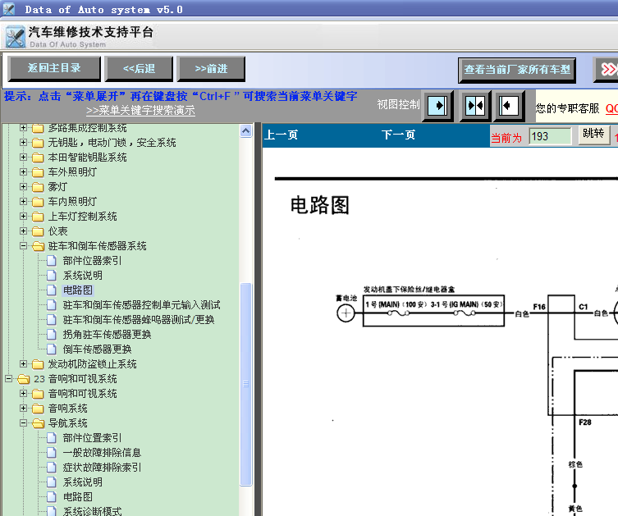Go to 上一页 previous page
The width and height of the screenshot is (618, 516).
tap(281, 135)
